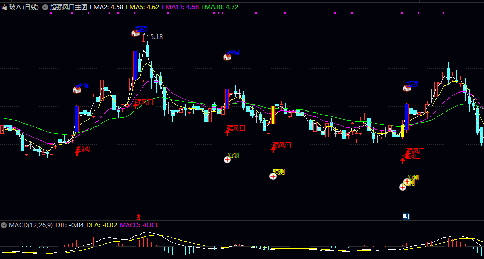This screenshot has width=484, height=259.
Task: Click the rightmost 超强 house icon
Action: click(x=407, y=88)
